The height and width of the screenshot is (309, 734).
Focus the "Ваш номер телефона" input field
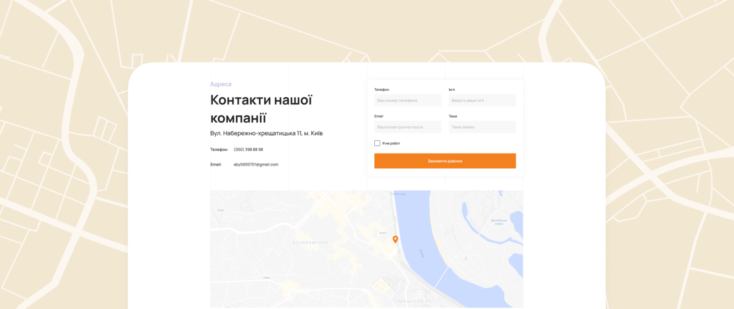pos(407,100)
